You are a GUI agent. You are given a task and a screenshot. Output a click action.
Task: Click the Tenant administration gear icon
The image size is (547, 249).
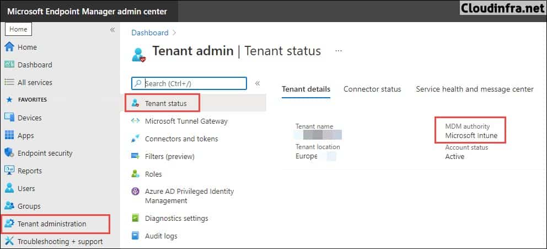pyautogui.click(x=9, y=224)
